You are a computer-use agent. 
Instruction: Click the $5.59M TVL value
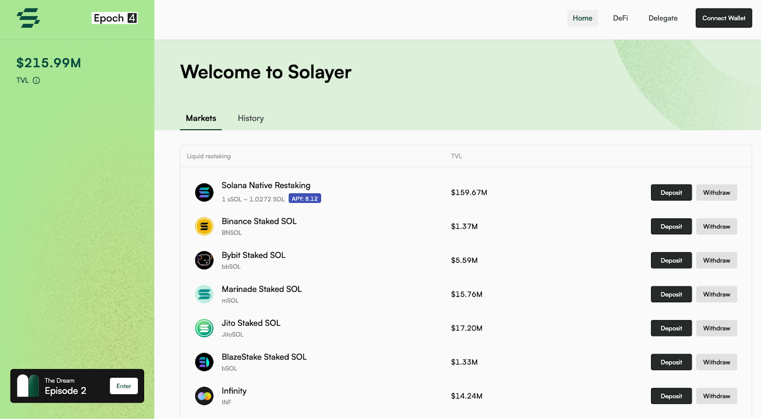(x=464, y=260)
